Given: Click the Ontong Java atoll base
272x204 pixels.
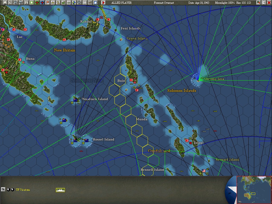Looking at the screenshot, I should tap(198, 80).
